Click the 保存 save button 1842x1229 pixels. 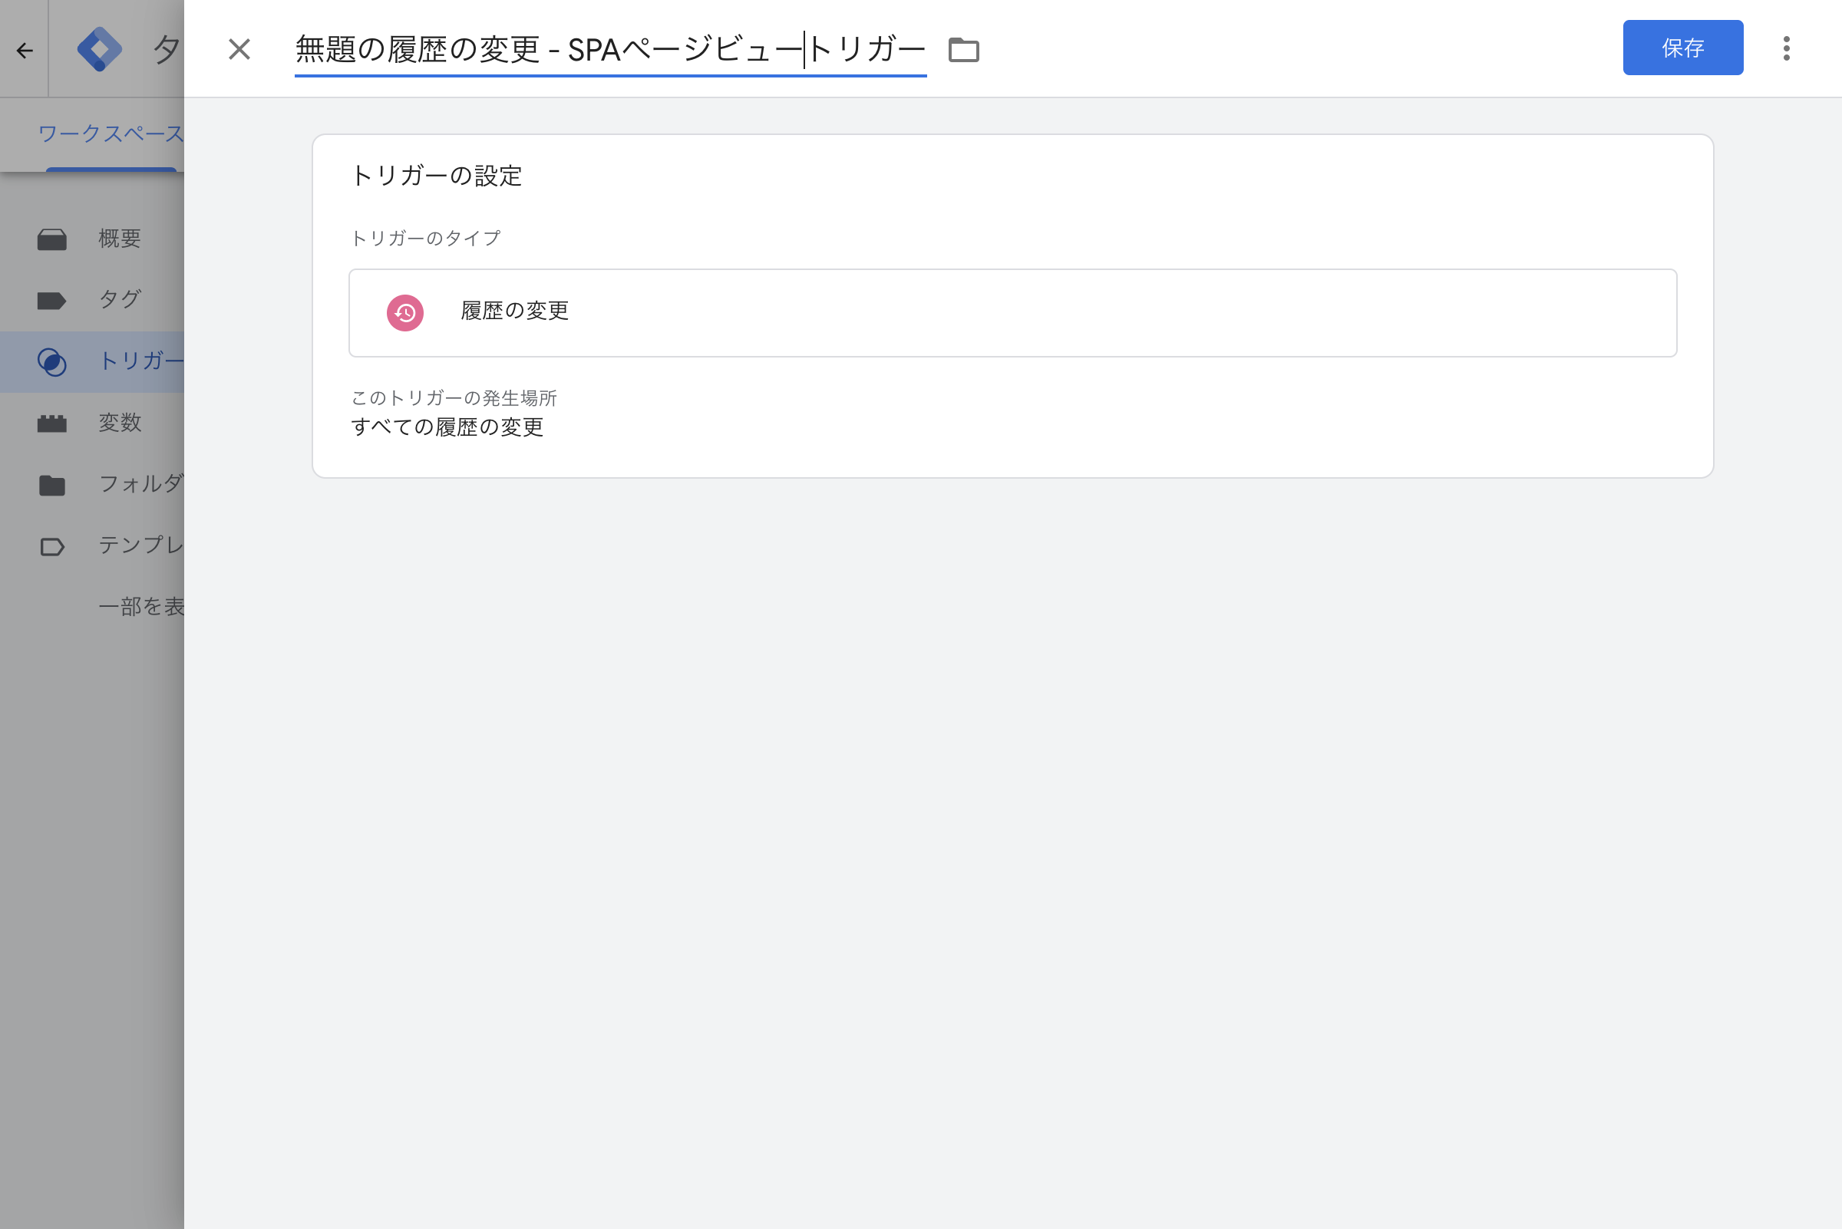pyautogui.click(x=1683, y=48)
